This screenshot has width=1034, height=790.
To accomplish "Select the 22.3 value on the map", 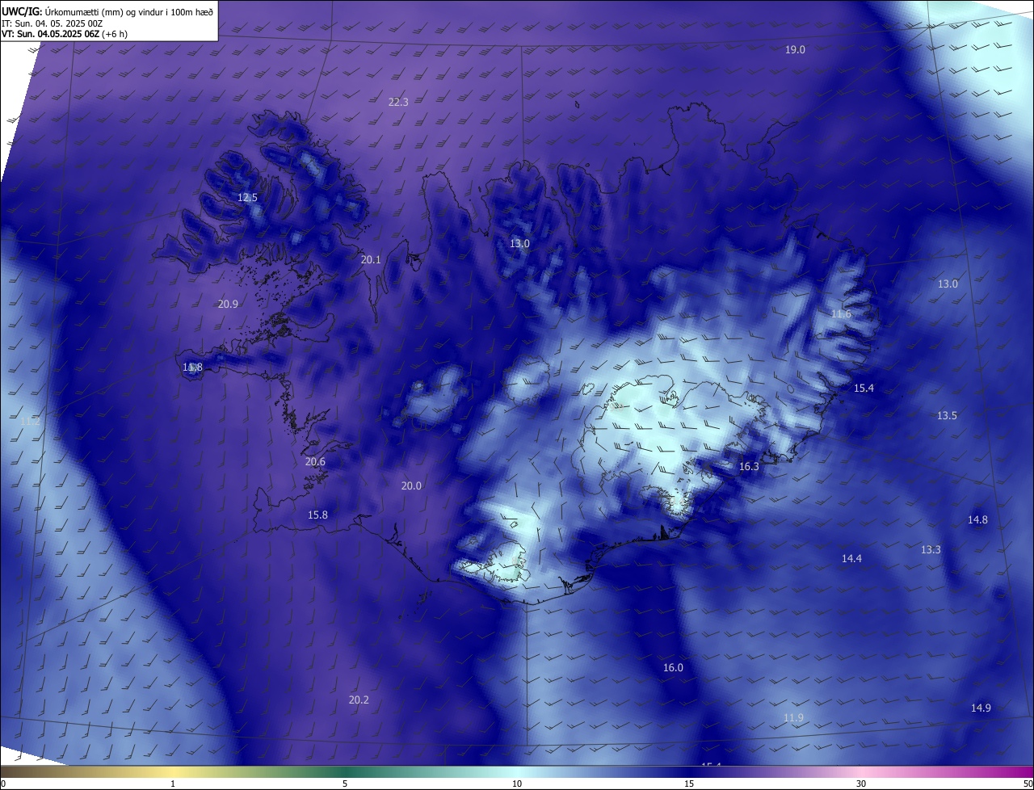I will pos(398,102).
